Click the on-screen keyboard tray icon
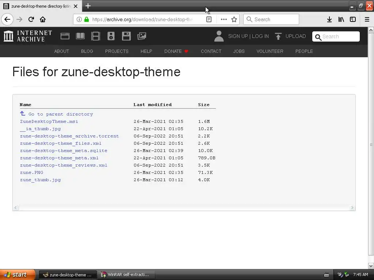 [326, 275]
